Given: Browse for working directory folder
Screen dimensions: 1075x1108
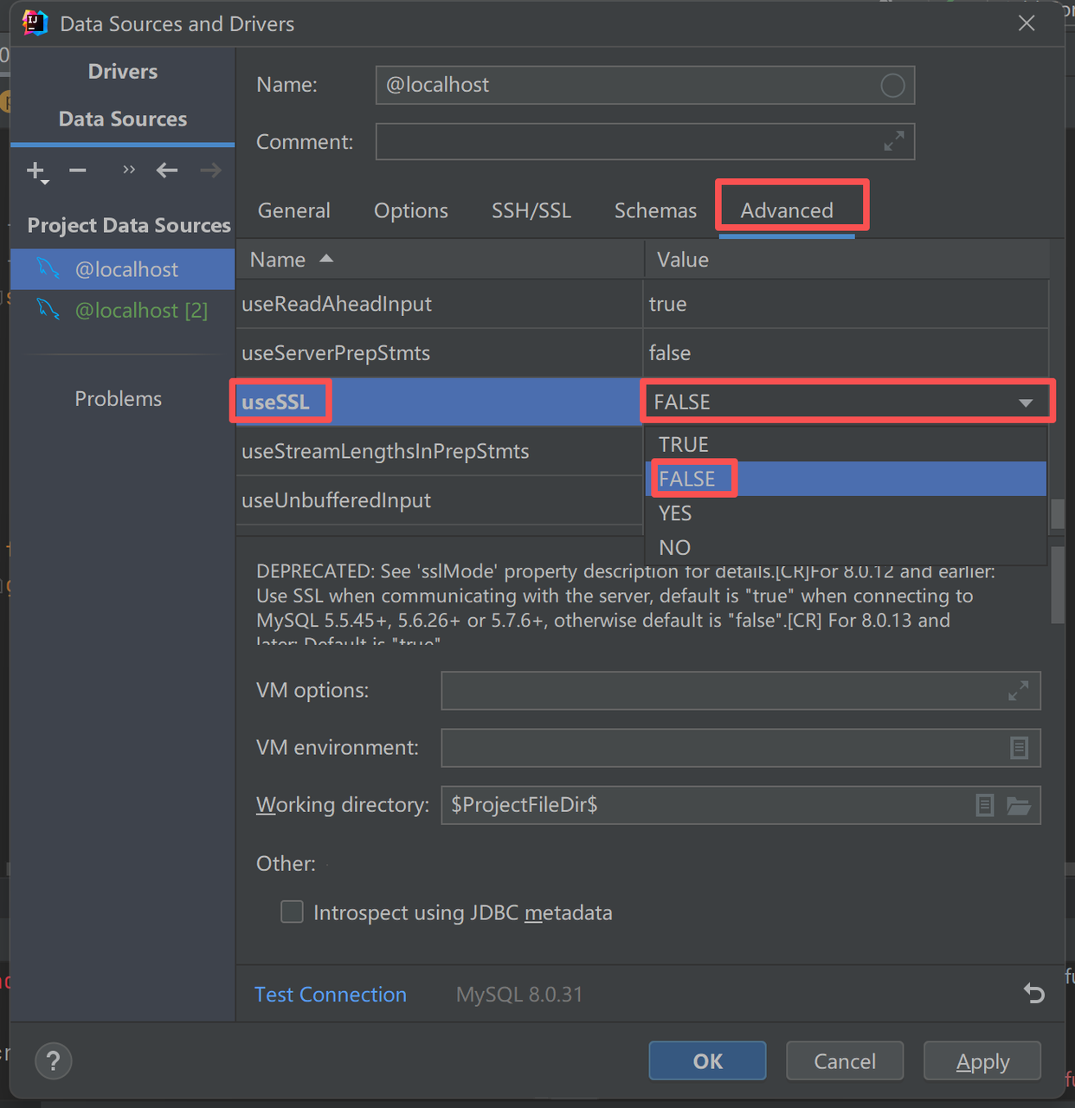Looking at the screenshot, I should click(x=1019, y=805).
